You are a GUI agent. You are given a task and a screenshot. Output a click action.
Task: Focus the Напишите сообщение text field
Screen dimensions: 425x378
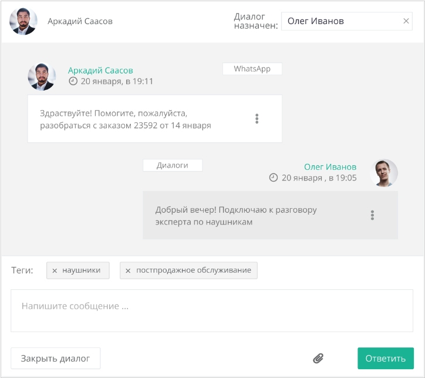212,310
